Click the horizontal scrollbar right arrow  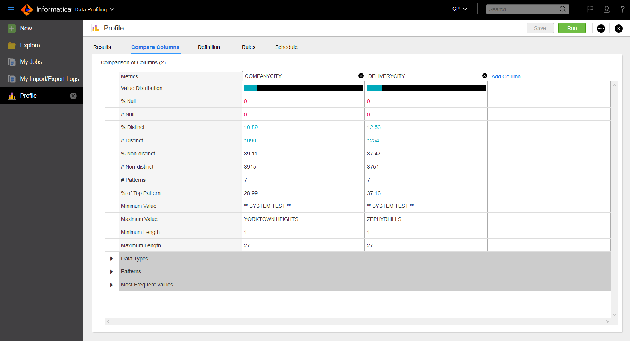tap(607, 322)
